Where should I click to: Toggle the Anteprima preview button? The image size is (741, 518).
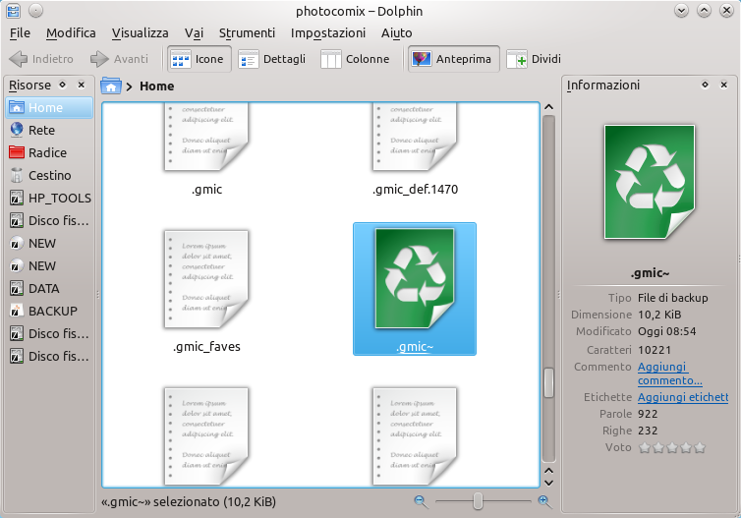454,59
